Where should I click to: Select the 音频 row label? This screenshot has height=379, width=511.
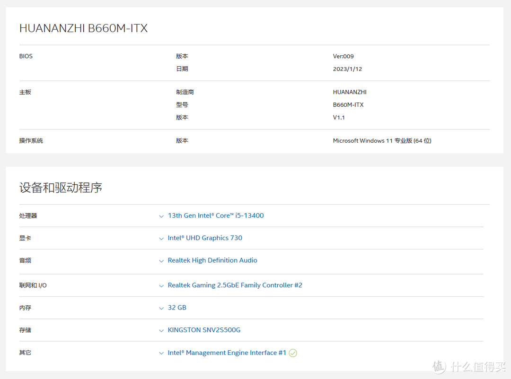click(25, 260)
